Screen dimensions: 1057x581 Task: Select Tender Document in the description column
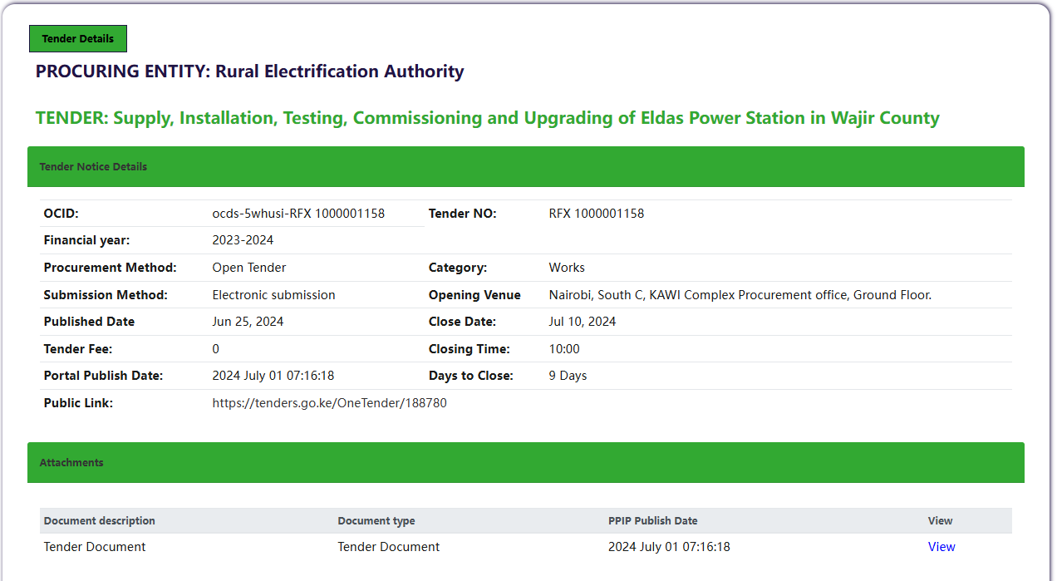click(x=95, y=547)
